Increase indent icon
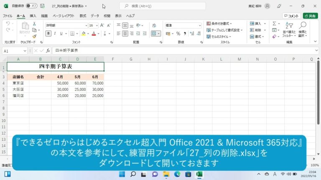321x180 pixels. (x=145, y=33)
